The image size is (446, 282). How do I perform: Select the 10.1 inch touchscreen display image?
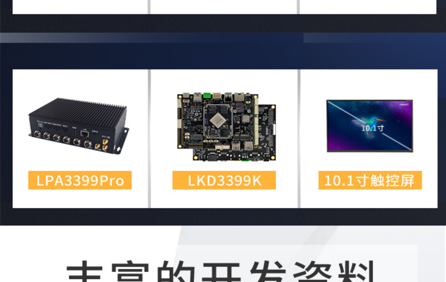(370, 126)
